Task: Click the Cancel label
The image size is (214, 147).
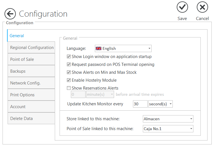Action: 202,19
